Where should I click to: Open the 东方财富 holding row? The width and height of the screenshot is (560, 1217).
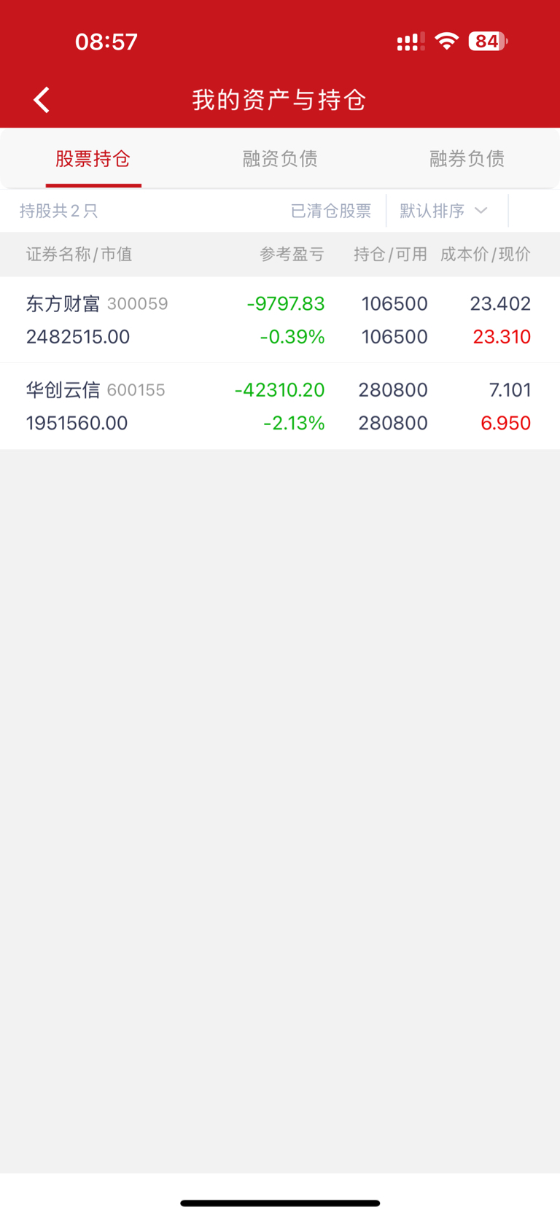pos(280,320)
